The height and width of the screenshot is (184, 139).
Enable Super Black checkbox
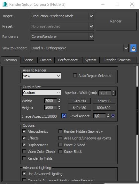point(60,151)
